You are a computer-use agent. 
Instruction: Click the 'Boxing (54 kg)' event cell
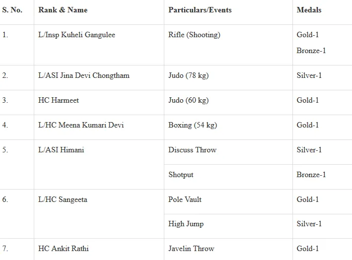coord(192,125)
